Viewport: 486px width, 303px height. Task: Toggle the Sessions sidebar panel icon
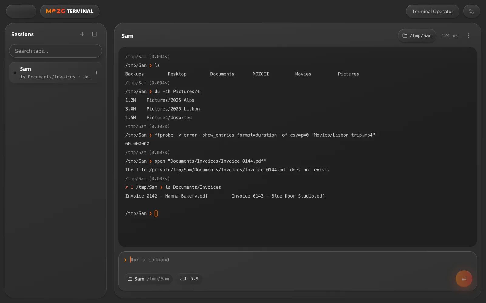pos(94,34)
